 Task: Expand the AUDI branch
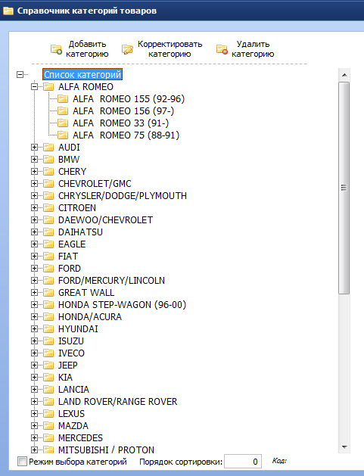pyautogui.click(x=34, y=148)
